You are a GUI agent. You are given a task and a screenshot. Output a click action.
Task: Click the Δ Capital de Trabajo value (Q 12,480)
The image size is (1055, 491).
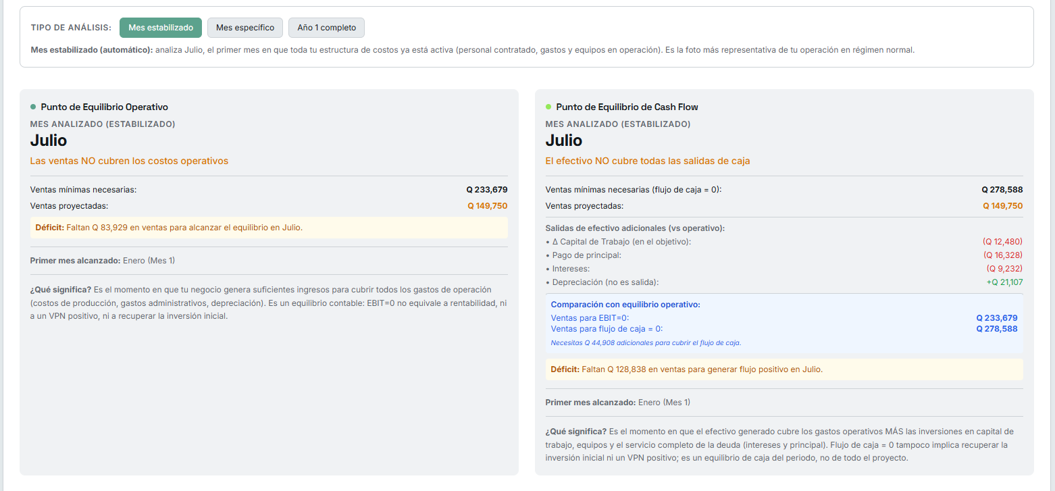[x=1003, y=242]
